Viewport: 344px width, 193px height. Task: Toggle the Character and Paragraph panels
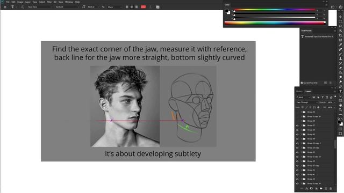click(x=157, y=7)
